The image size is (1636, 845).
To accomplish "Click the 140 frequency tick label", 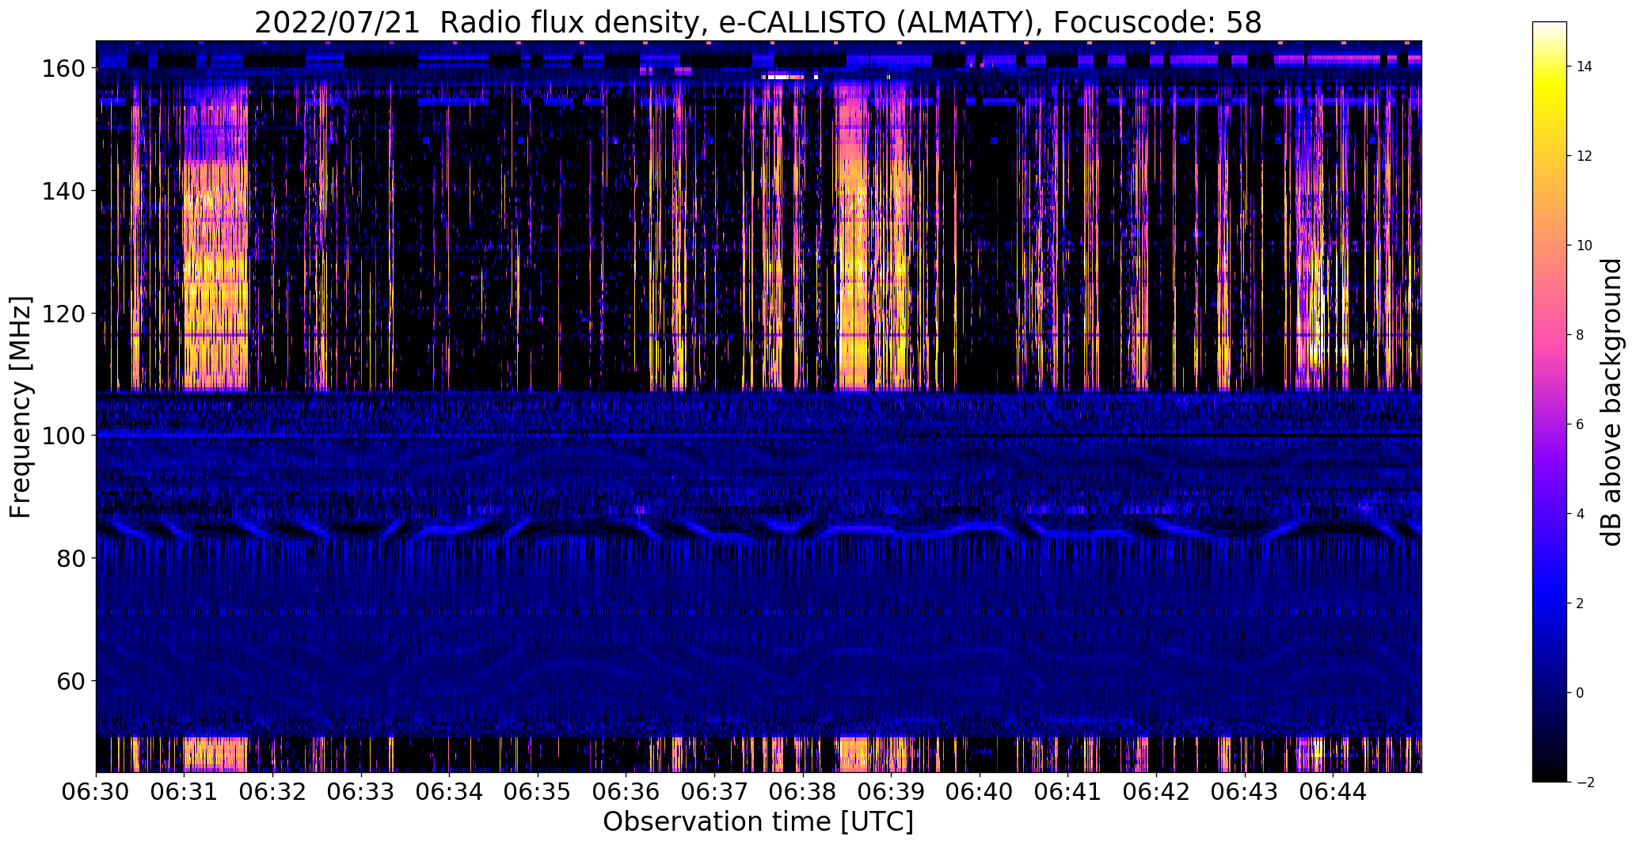I will coord(64,191).
